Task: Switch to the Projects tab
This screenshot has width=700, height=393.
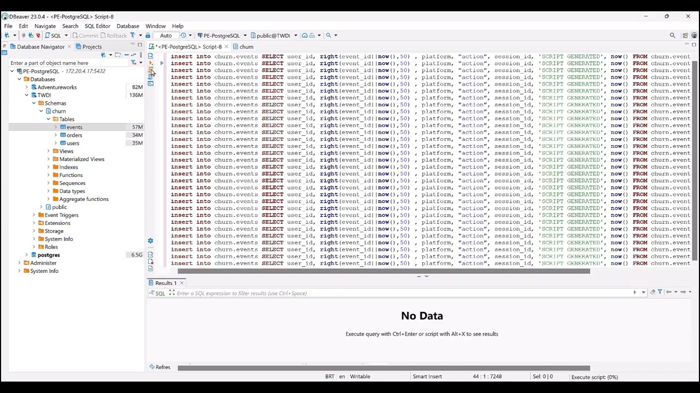Action: 89,46
